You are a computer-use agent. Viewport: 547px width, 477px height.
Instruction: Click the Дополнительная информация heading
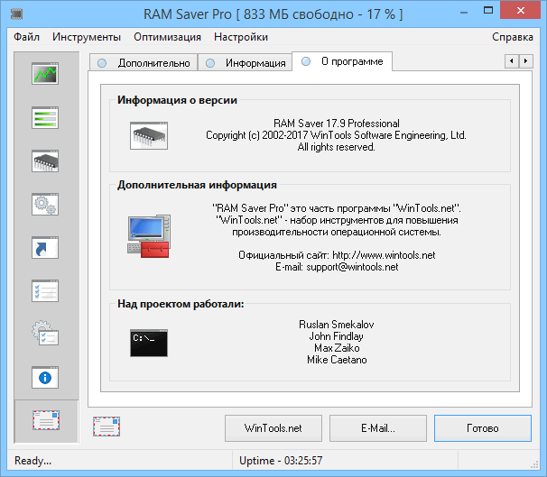(x=197, y=185)
